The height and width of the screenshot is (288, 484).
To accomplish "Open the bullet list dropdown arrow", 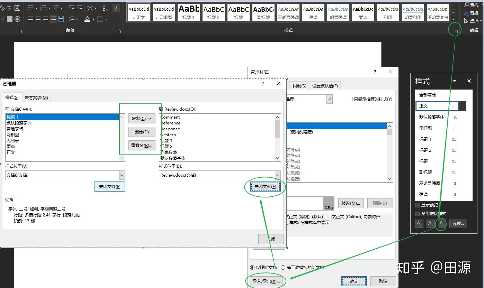I will tap(36, 8).
